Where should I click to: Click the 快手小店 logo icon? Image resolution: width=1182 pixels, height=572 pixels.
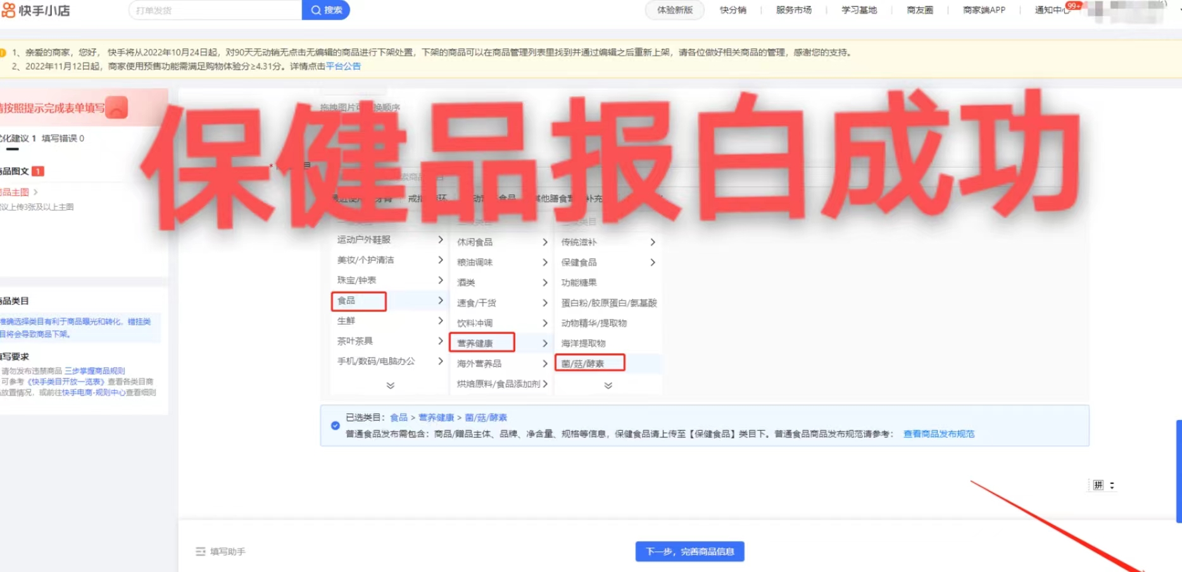point(9,9)
